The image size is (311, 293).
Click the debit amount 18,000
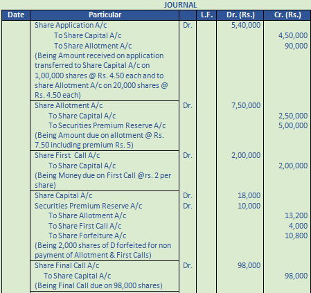249,195
